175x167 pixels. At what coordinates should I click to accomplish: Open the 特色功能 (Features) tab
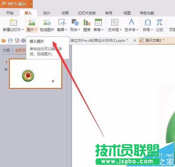147,13
